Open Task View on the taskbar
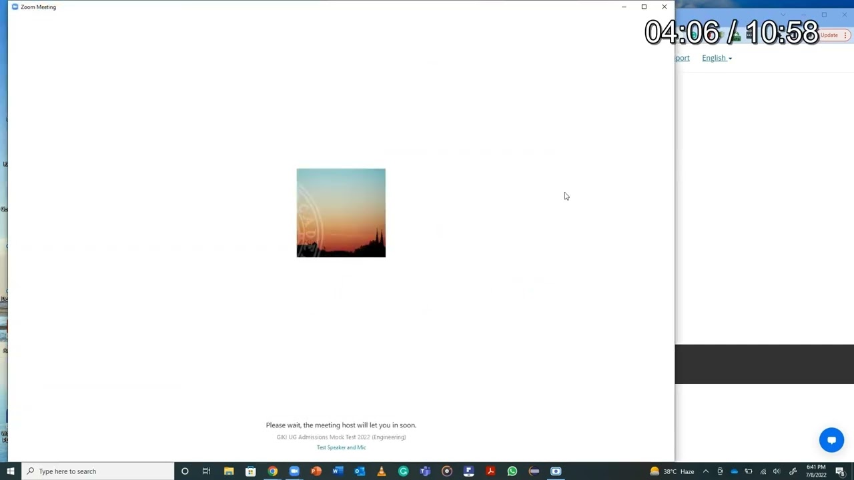 coord(206,471)
